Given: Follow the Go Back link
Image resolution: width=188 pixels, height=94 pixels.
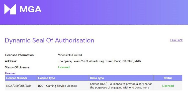Looking at the screenshot, I should pos(176,40).
